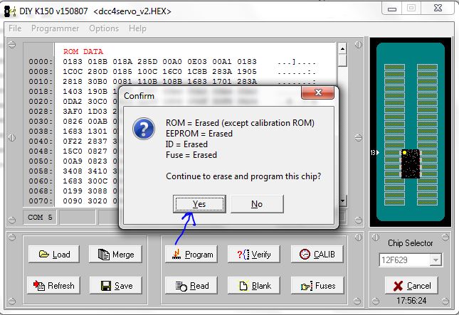Click the Blank check button
459x315 pixels.
point(253,286)
